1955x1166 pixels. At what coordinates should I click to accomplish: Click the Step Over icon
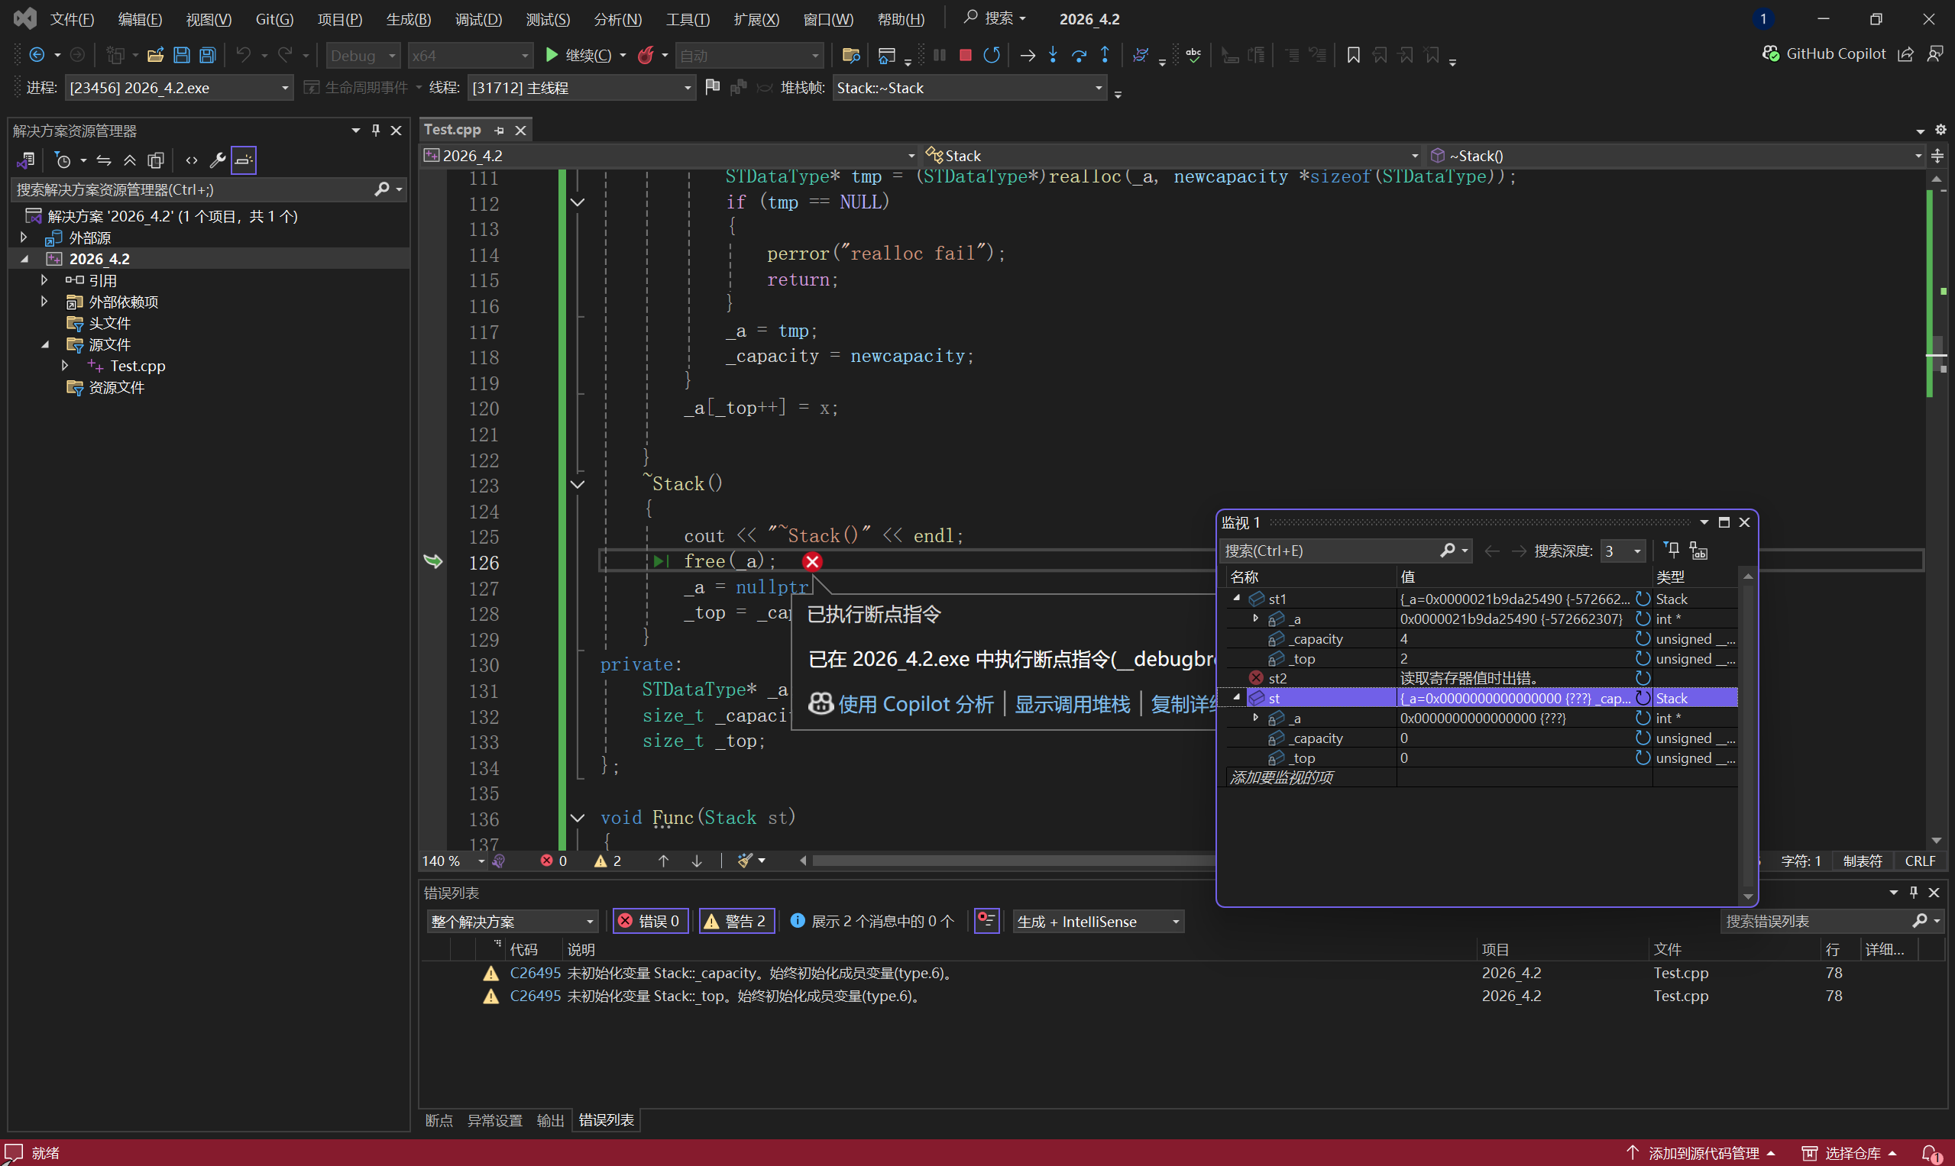pyautogui.click(x=1079, y=55)
